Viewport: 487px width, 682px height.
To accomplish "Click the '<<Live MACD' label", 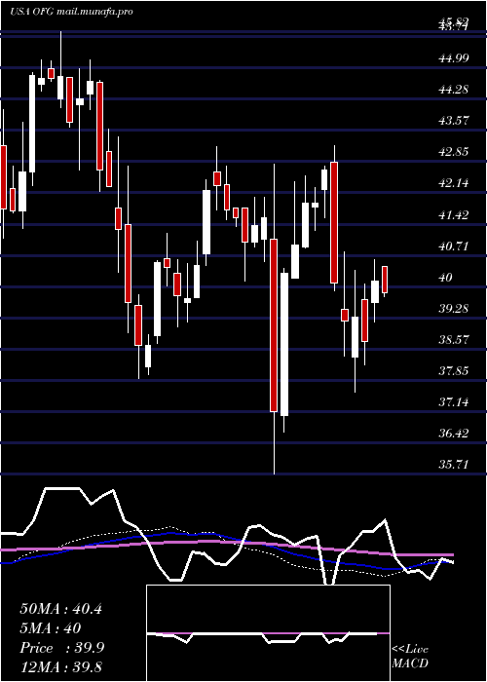I will tap(410, 657).
